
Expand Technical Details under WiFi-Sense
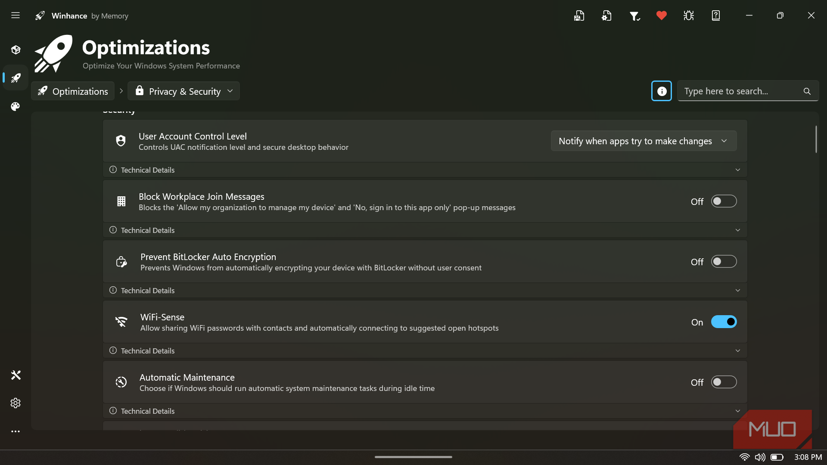[425, 351]
